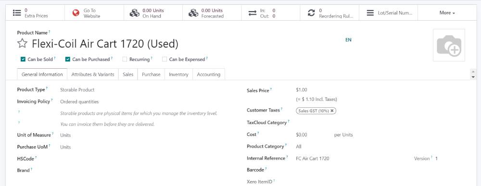Enable the Recurring checkbox
The image size is (481, 186).
[x=125, y=59]
